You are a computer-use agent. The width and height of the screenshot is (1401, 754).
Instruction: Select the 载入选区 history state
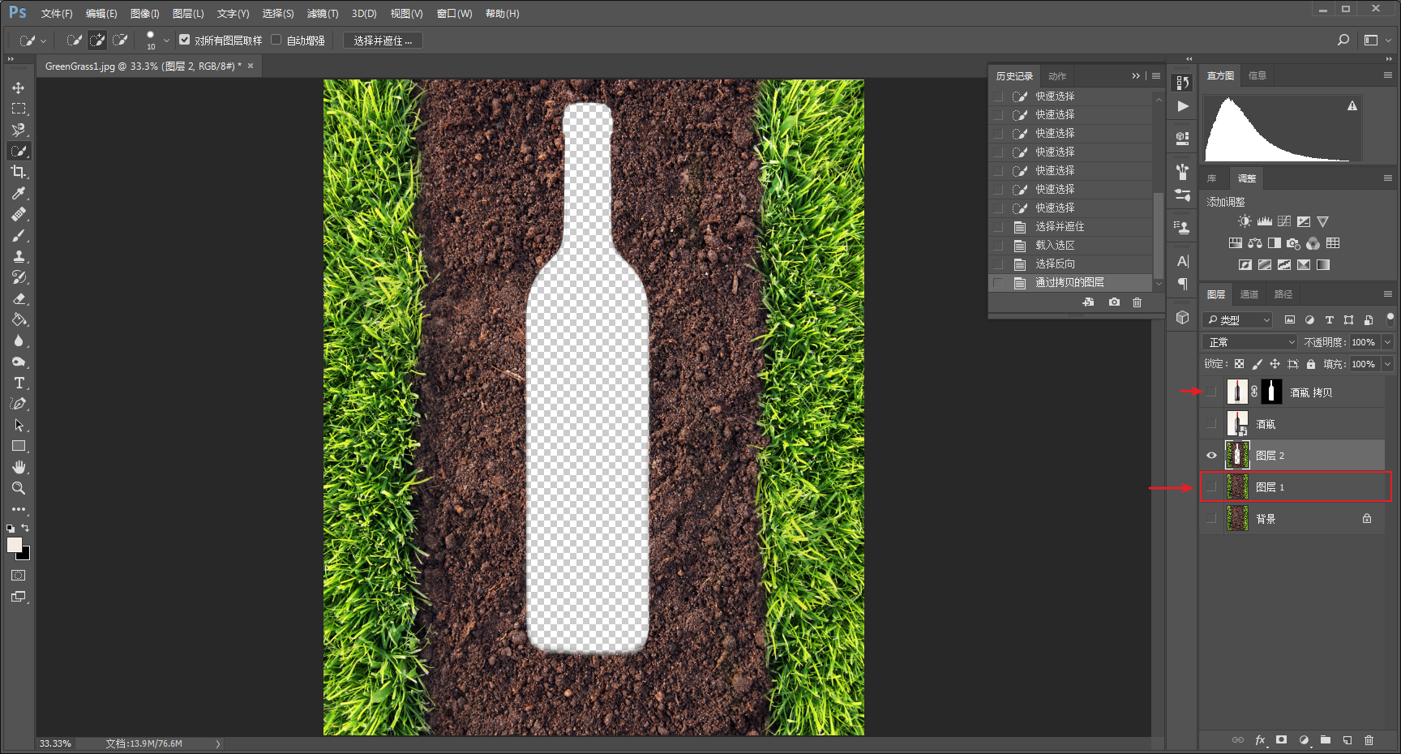[1070, 245]
